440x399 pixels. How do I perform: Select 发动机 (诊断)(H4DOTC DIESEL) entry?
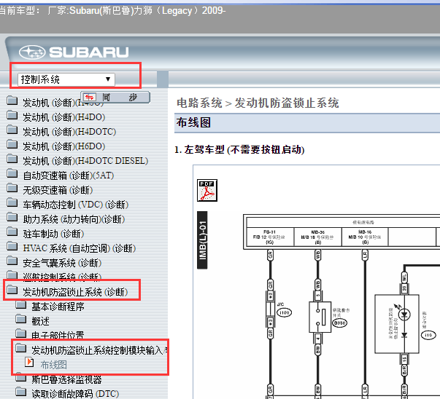click(x=85, y=161)
